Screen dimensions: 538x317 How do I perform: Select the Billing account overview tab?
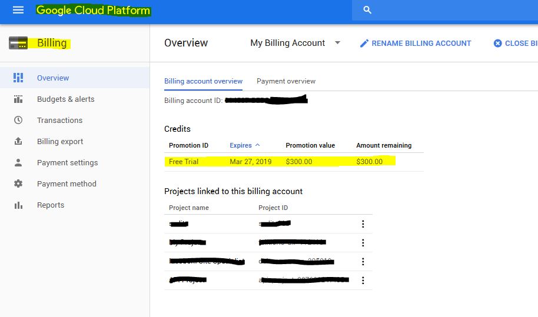(x=203, y=81)
